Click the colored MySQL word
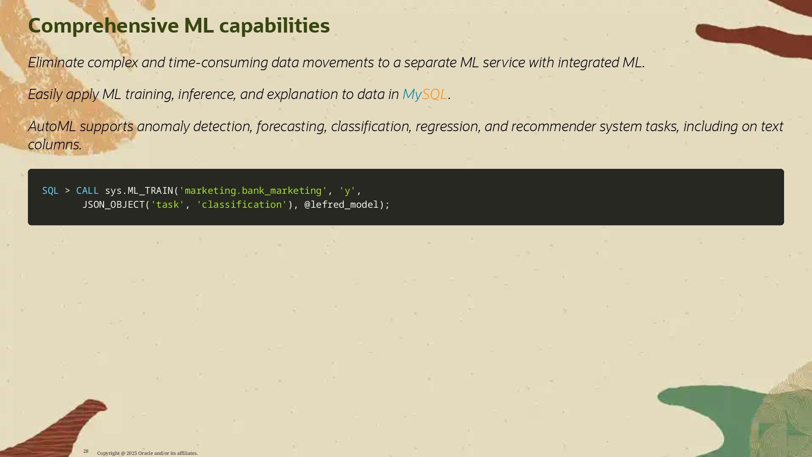The image size is (812, 457). click(424, 94)
